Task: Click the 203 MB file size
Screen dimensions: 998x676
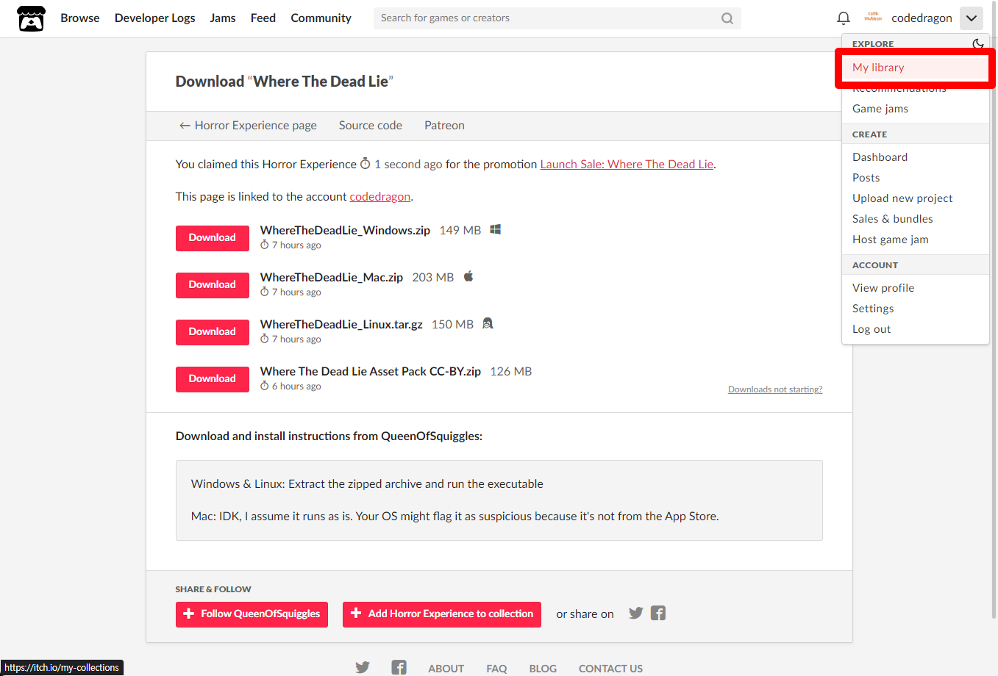Action: (433, 277)
